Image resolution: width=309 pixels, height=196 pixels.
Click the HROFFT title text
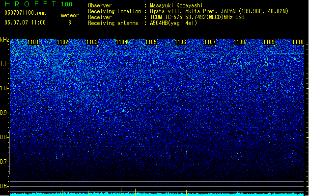coord(30,4)
